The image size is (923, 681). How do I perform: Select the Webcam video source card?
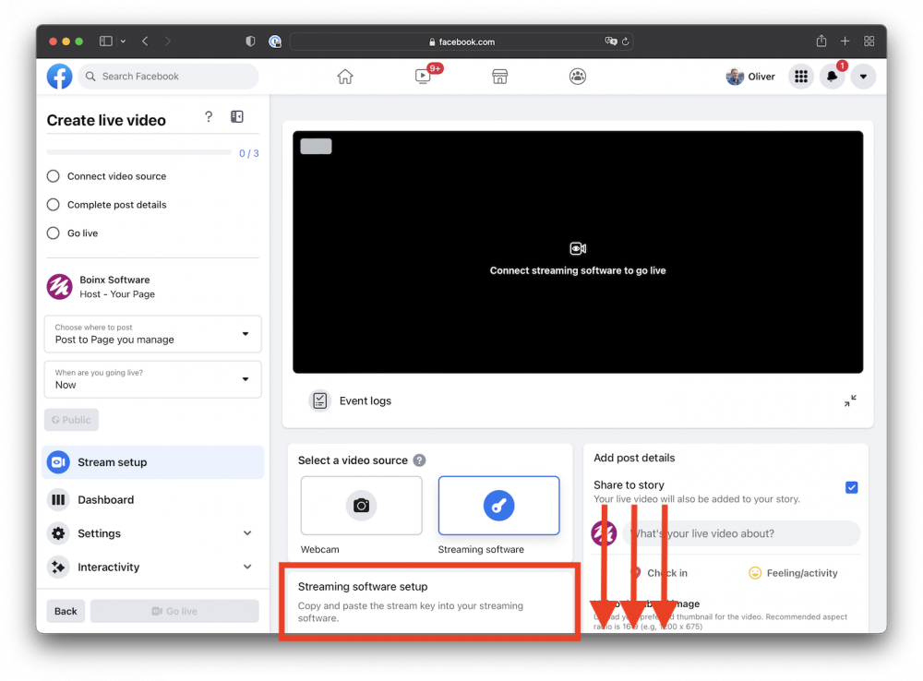[x=362, y=506]
